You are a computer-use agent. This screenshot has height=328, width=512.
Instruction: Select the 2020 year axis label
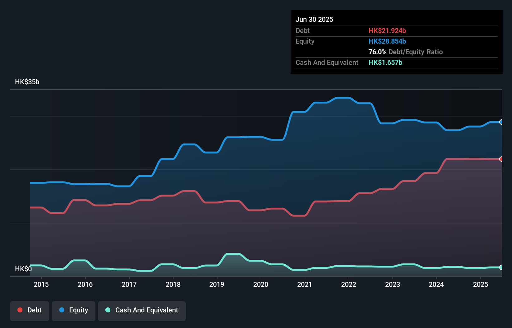(261, 284)
